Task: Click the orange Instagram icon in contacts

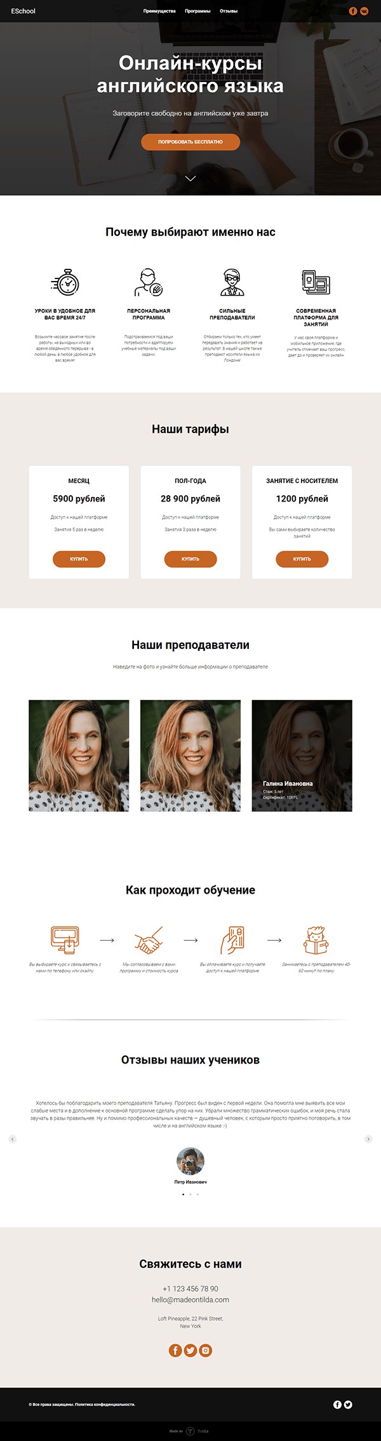Action: pyautogui.click(x=205, y=1350)
